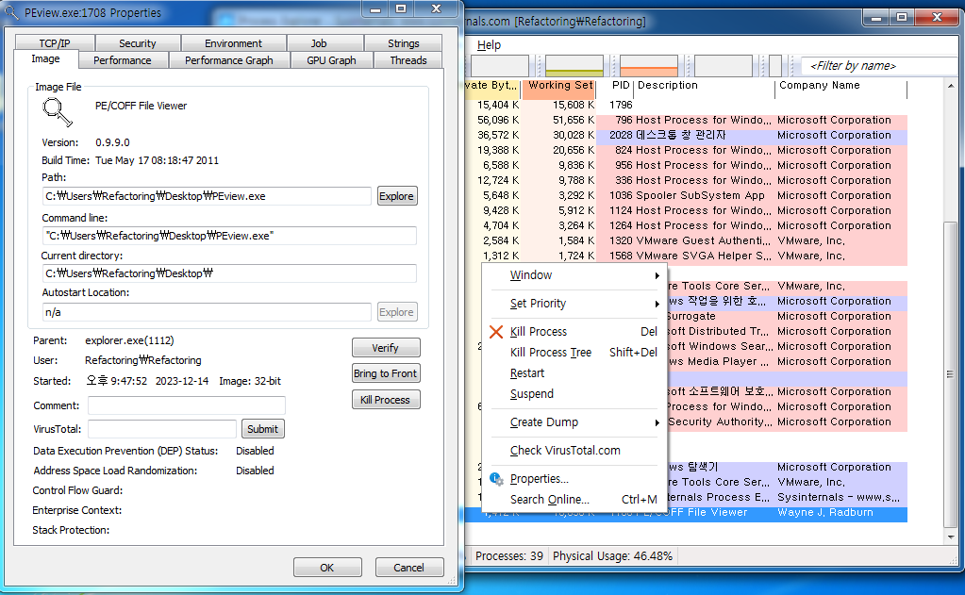Image resolution: width=965 pixels, height=595 pixels.
Task: Click the Filter by name search box
Action: point(880,66)
